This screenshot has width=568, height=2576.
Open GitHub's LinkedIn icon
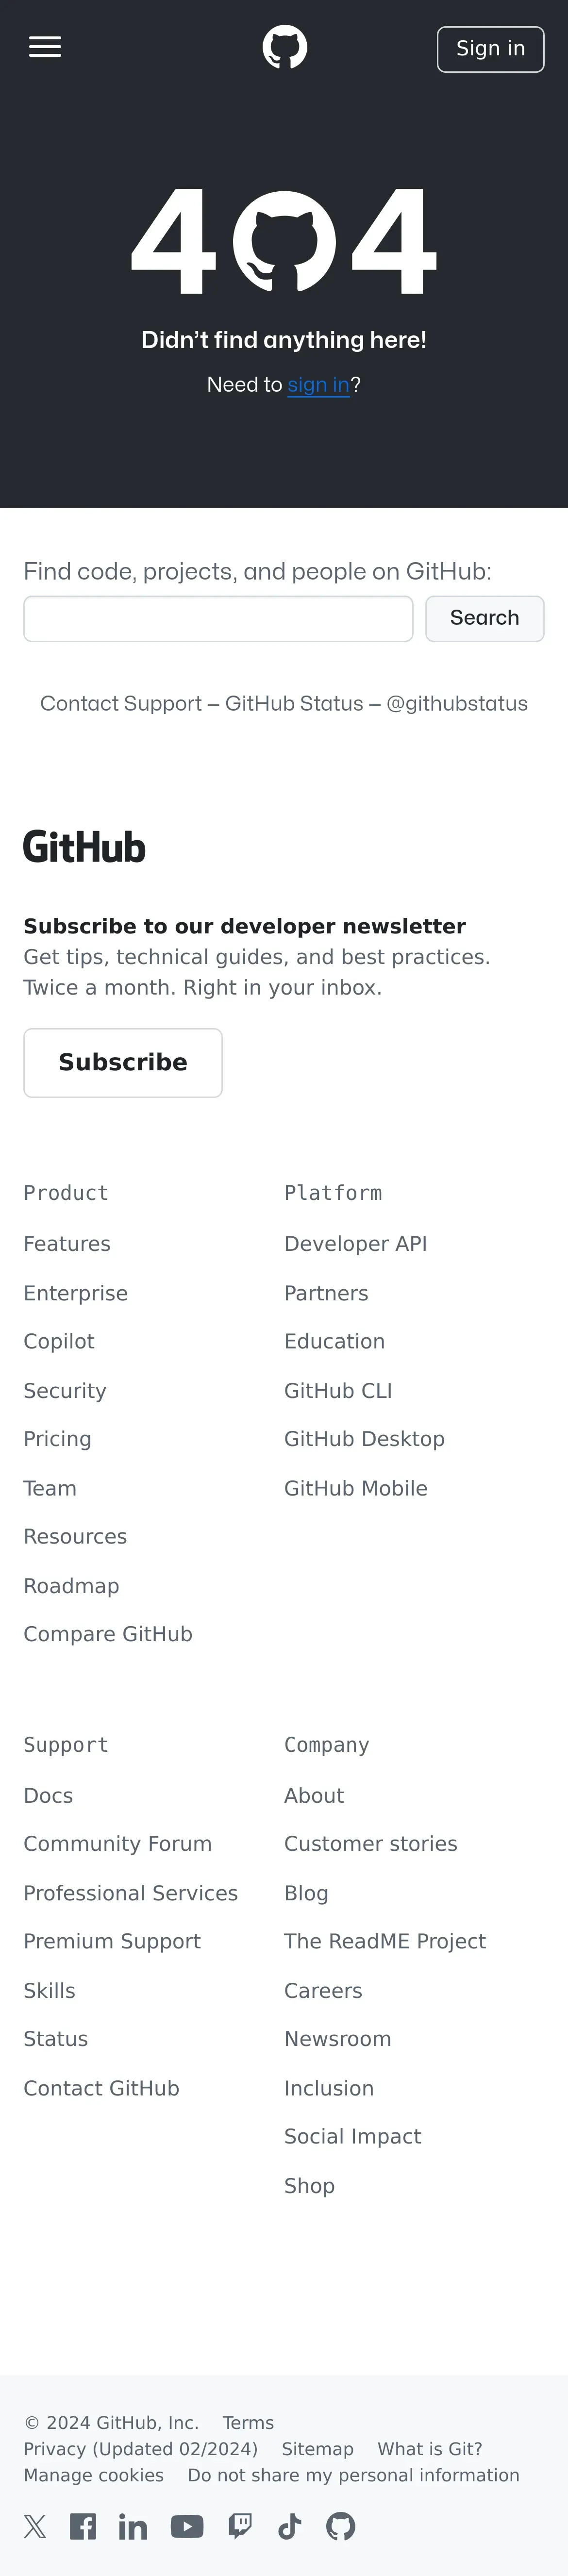133,2527
